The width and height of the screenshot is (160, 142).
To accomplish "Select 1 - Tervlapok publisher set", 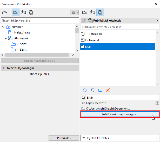I will (x=118, y=34).
